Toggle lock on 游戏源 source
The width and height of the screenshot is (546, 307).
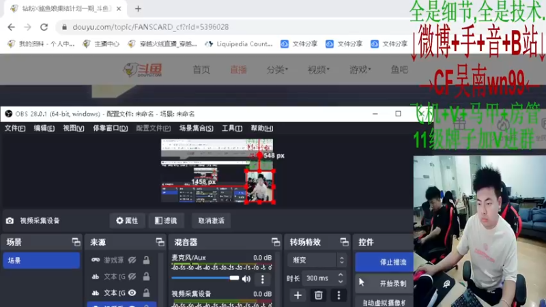click(x=146, y=260)
